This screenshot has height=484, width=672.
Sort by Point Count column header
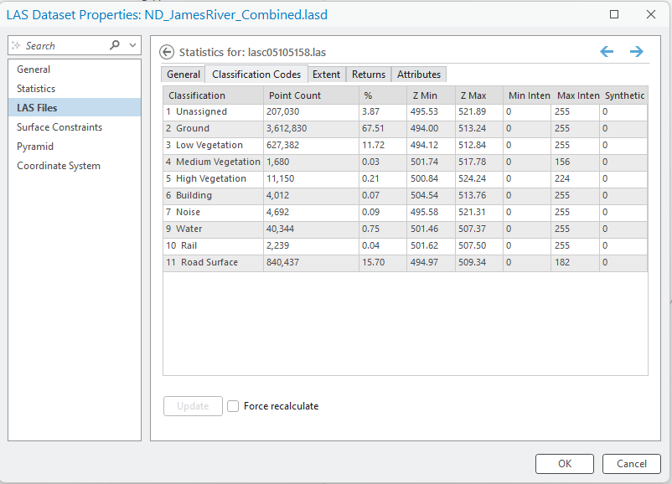point(295,95)
